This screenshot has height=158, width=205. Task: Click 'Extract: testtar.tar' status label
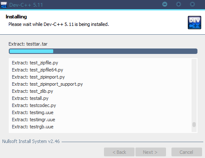[28, 44]
